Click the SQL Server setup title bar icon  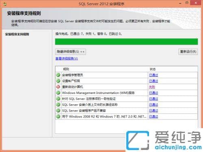pos(5,4)
